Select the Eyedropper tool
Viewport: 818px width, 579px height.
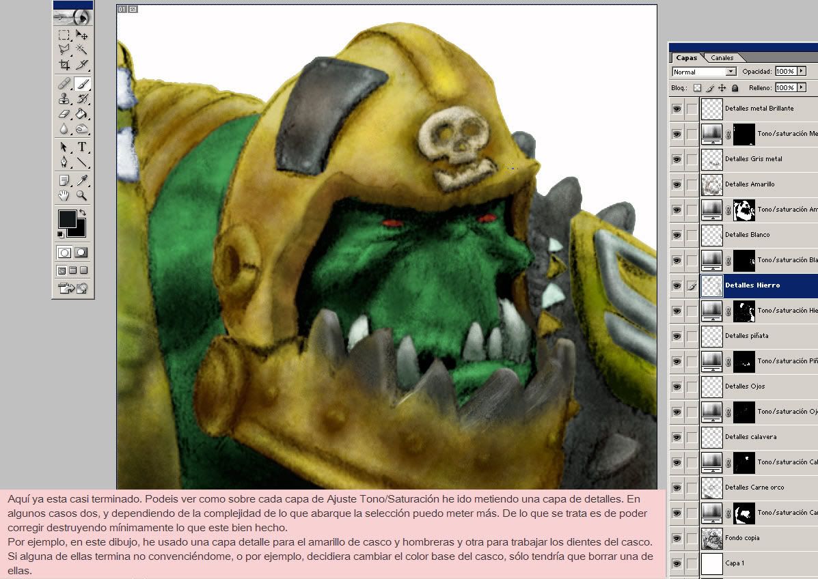(81, 180)
